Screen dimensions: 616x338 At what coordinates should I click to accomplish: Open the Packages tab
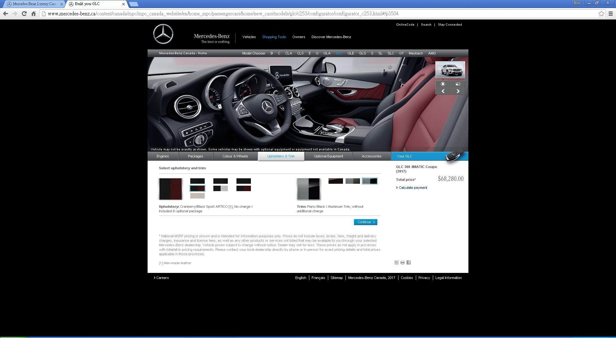(x=195, y=156)
